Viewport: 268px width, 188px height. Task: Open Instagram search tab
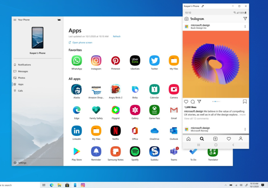pyautogui.click(x=202, y=139)
